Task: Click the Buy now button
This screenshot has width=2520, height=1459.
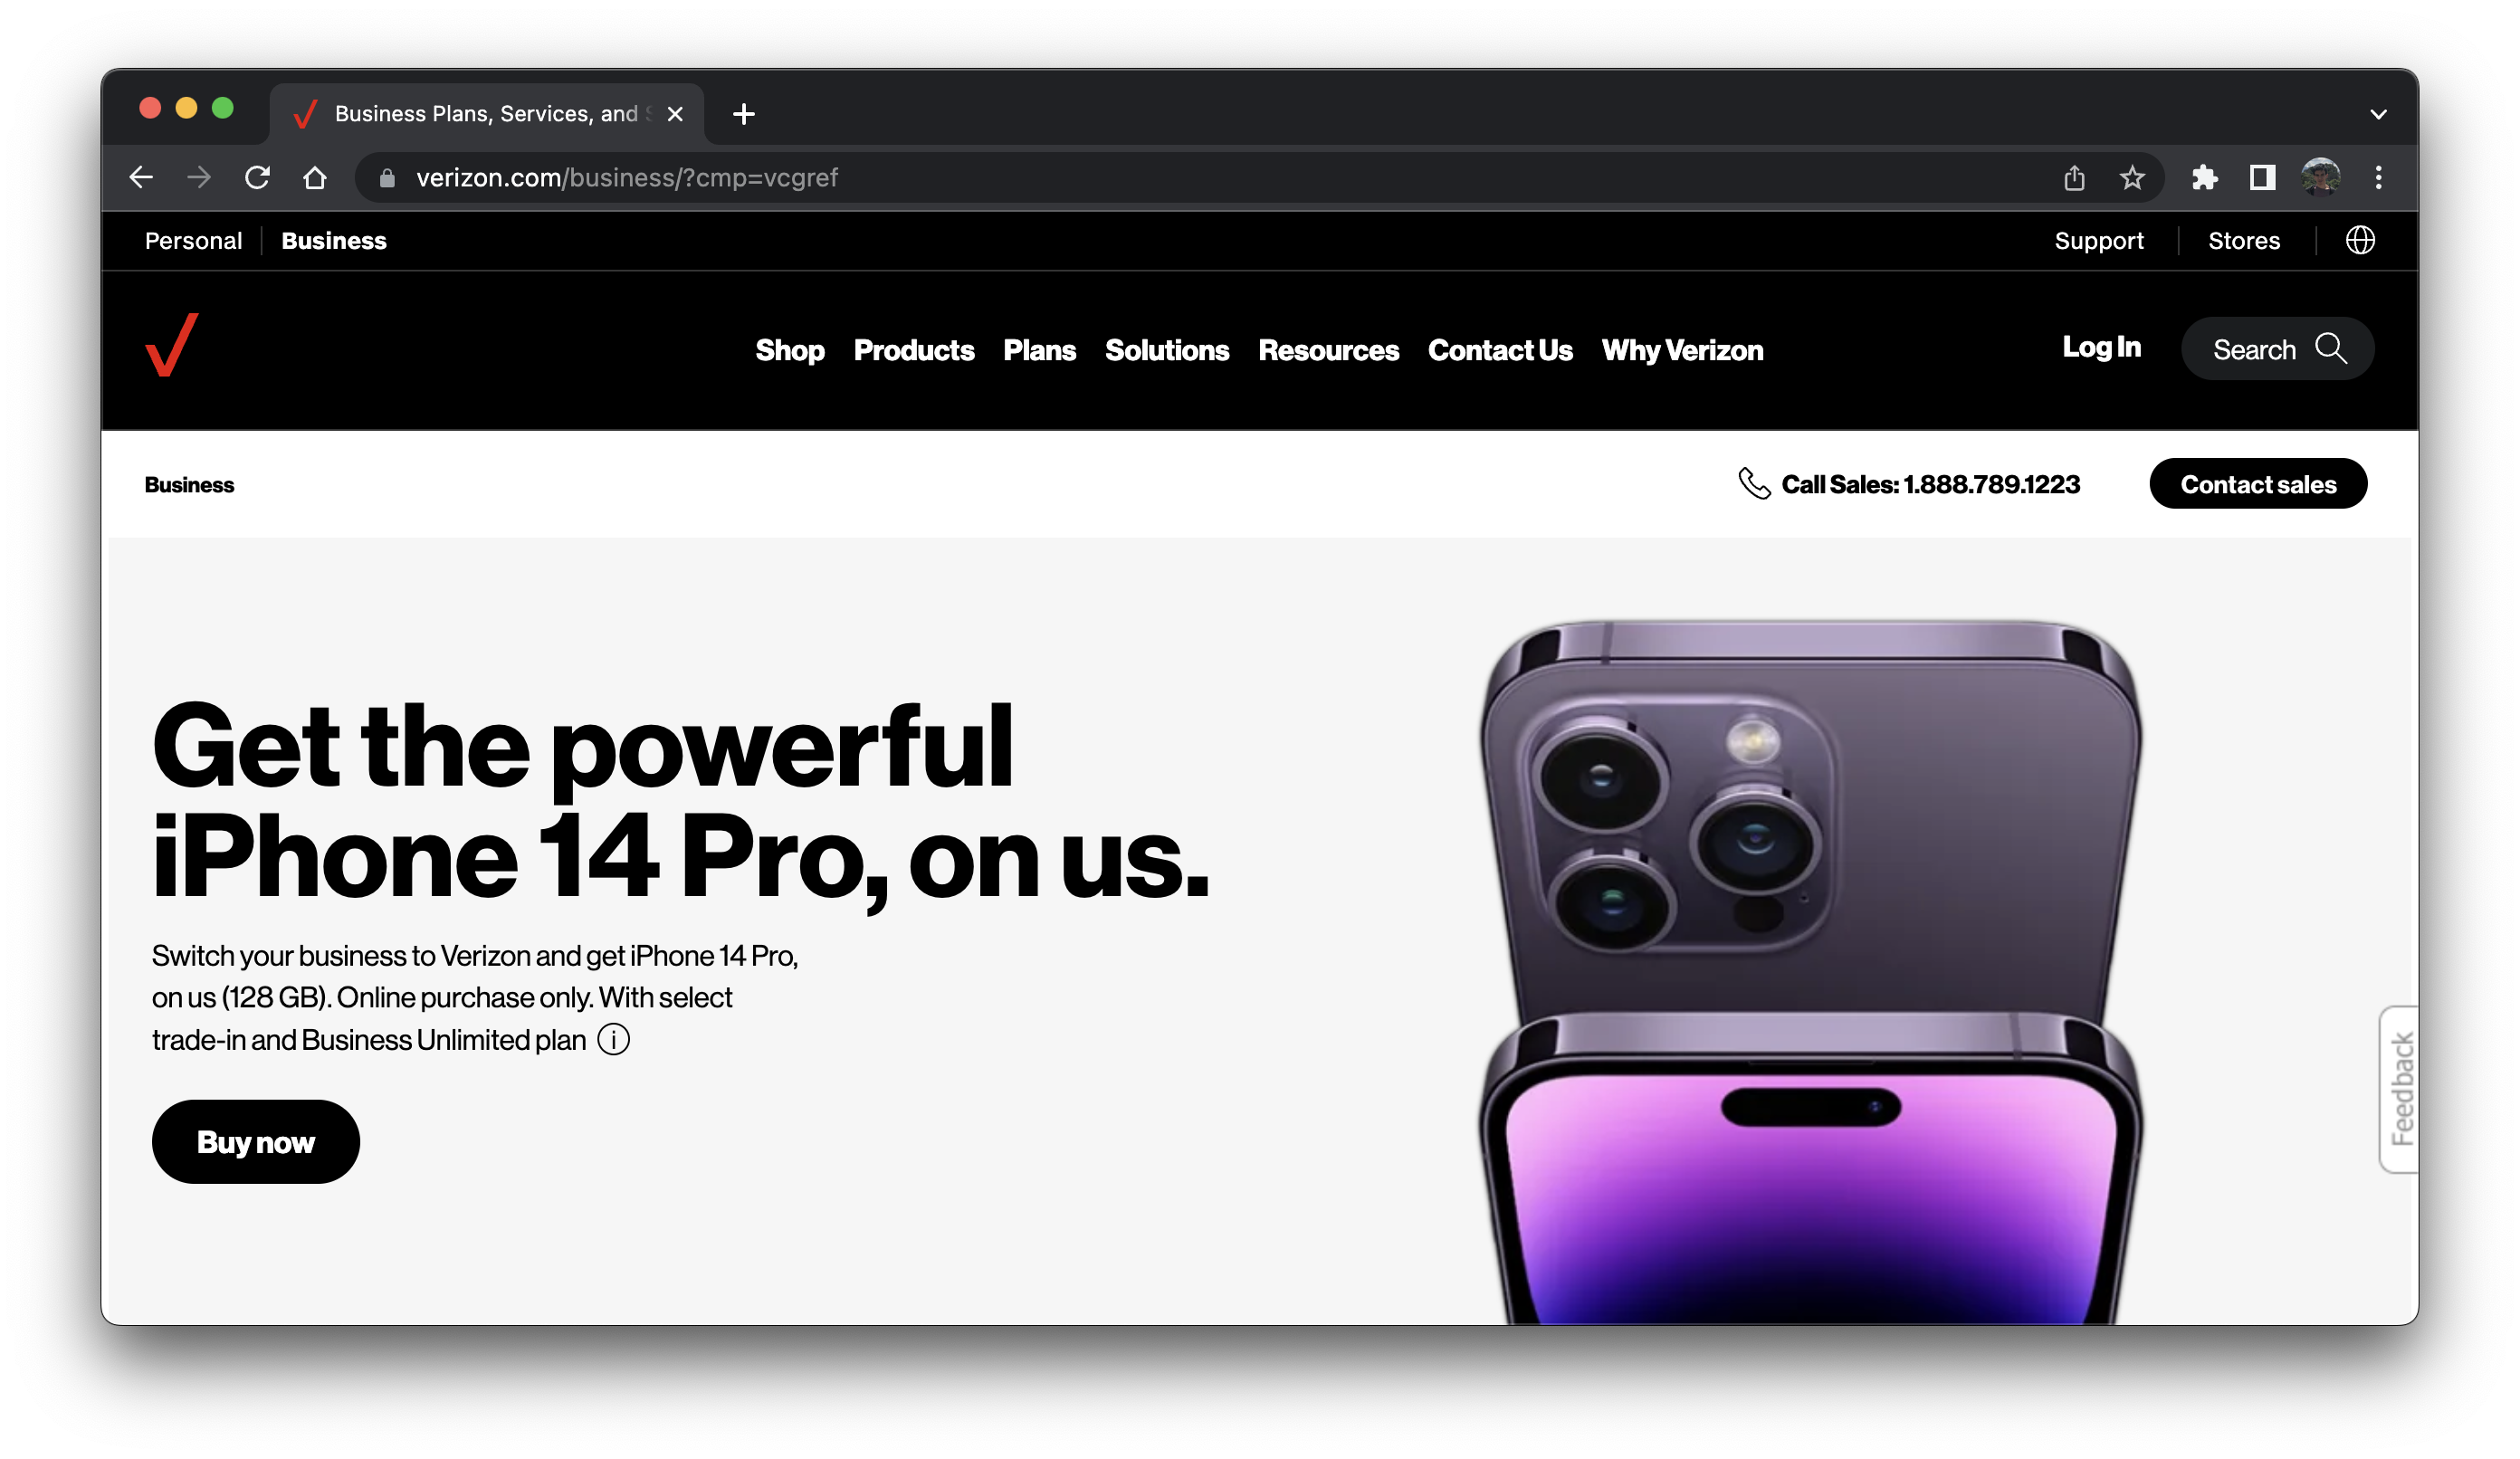Action: (256, 1142)
